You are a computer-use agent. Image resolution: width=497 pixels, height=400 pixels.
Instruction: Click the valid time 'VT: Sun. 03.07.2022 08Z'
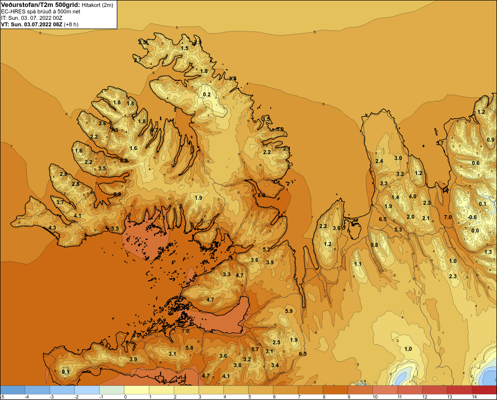click(32, 24)
